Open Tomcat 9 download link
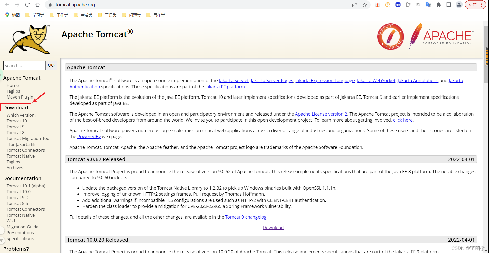Image resolution: width=489 pixels, height=253 pixels. (16, 127)
